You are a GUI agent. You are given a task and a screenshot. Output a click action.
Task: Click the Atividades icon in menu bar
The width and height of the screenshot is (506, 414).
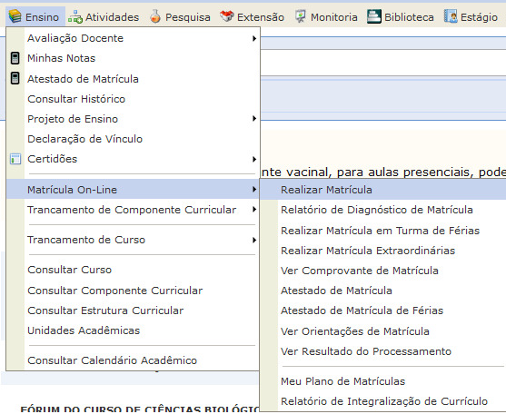coord(75,16)
